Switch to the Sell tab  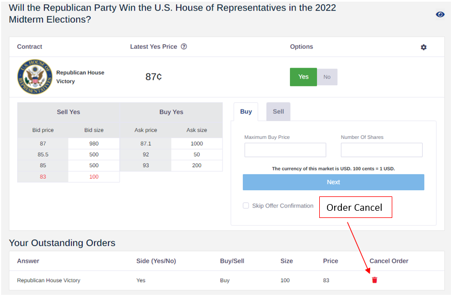[278, 111]
